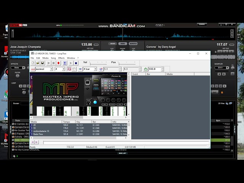Click the Event column header
This screenshot has height=183, width=244.
(x=139, y=74)
